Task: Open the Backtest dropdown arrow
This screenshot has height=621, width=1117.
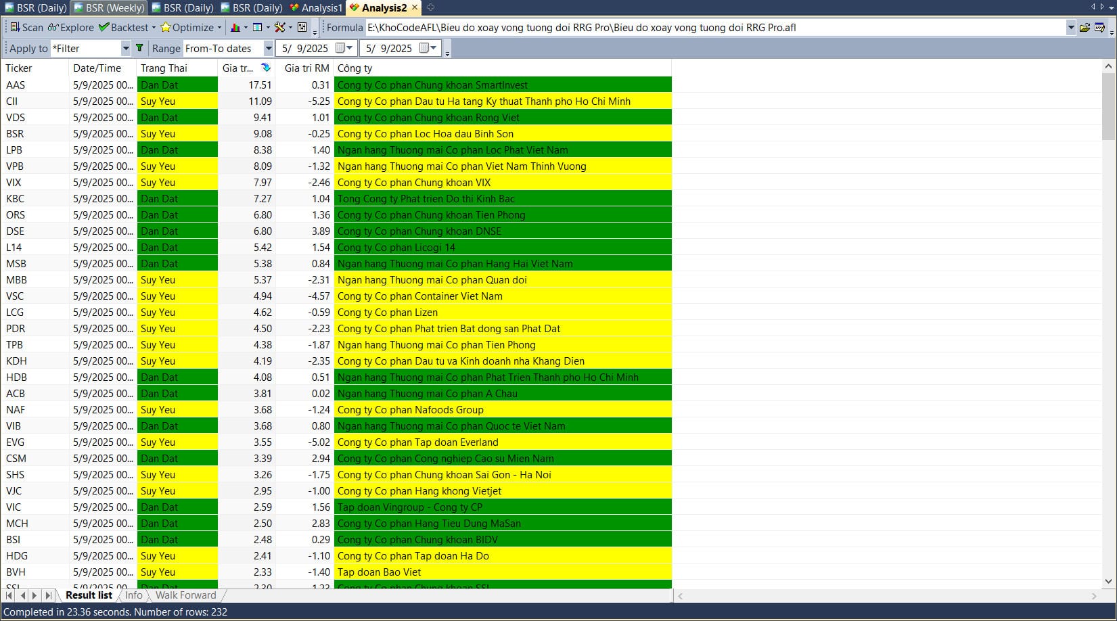Action: [x=154, y=28]
